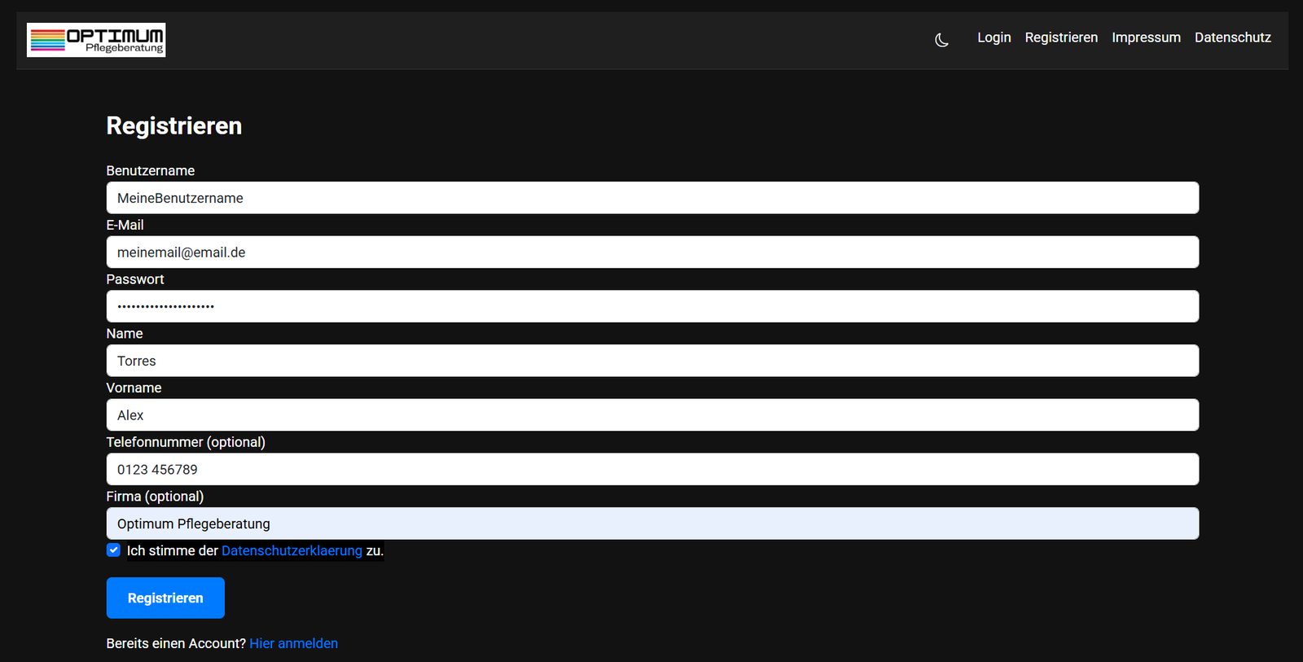Open Login in the navigation bar
Image resolution: width=1303 pixels, height=662 pixels.
[x=994, y=37]
